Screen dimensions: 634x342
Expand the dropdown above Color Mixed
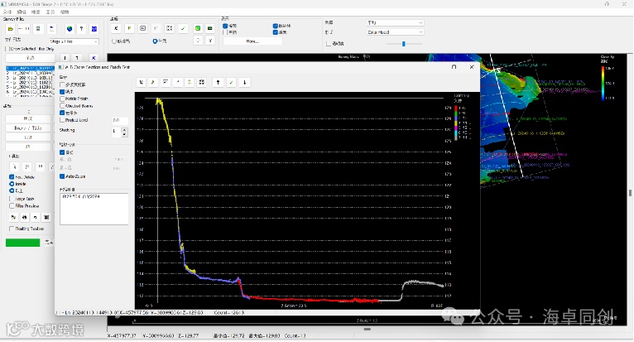(396, 22)
